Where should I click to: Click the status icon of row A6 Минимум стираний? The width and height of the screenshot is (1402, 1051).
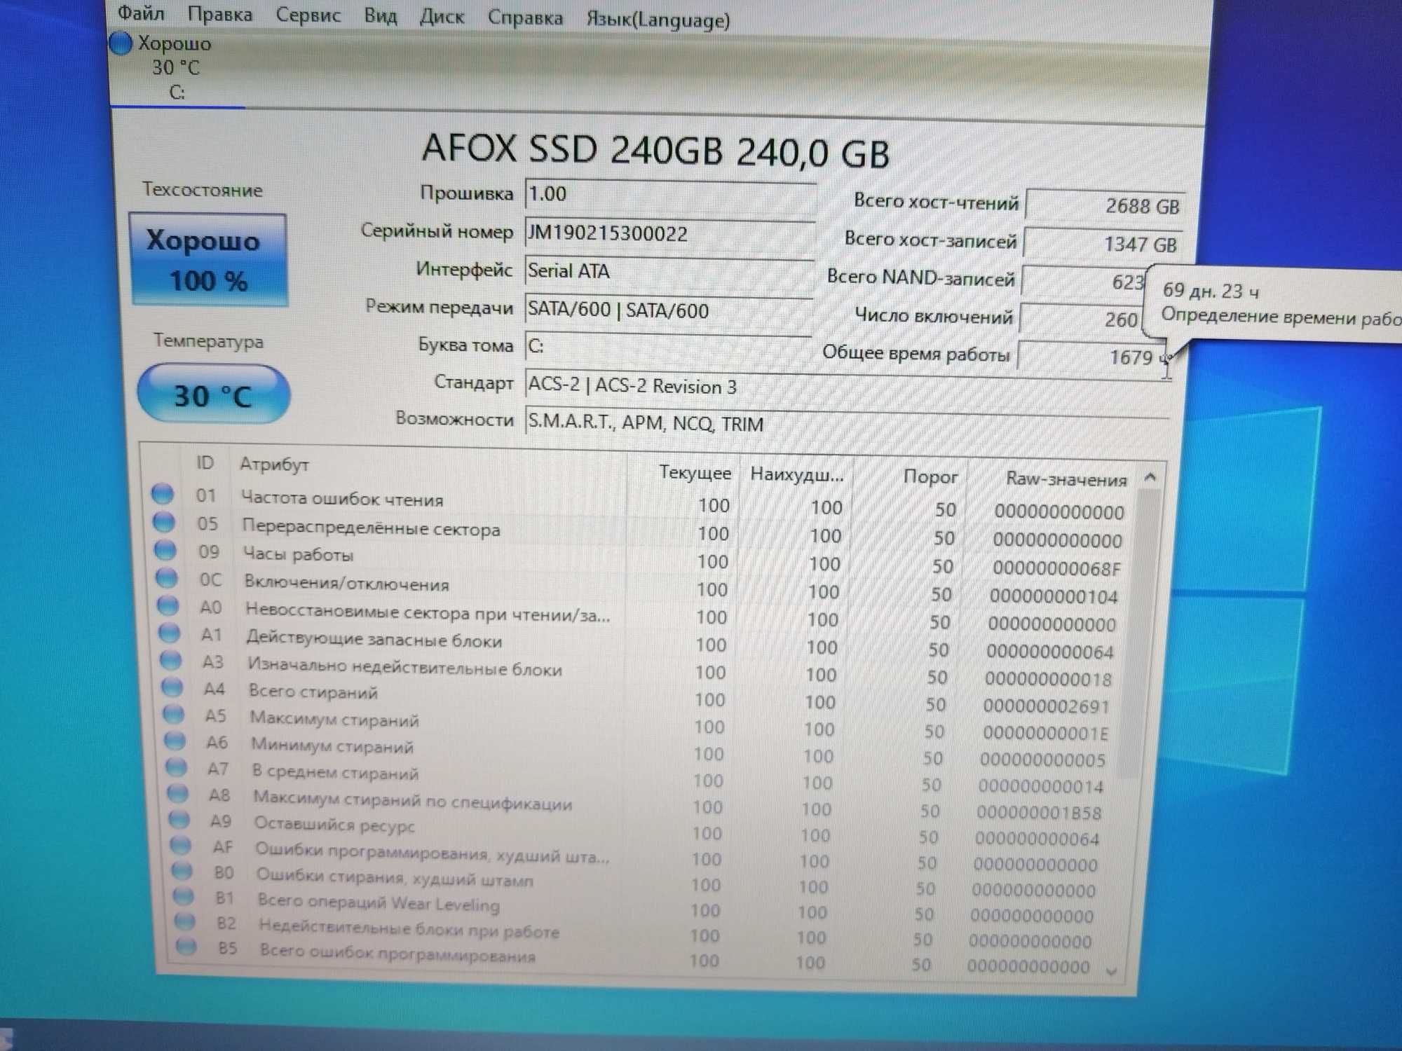[x=175, y=741]
